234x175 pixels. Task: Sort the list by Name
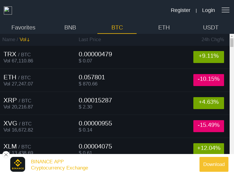point(9,40)
